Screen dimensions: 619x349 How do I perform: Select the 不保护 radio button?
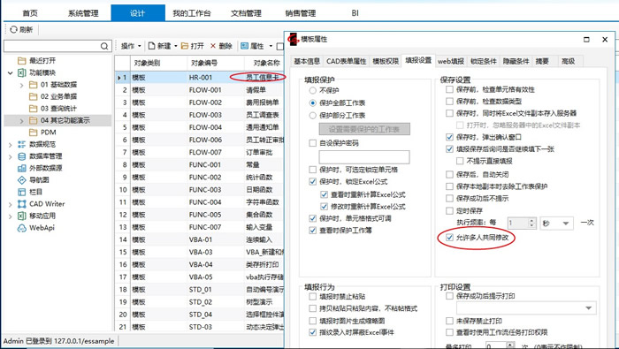click(313, 90)
